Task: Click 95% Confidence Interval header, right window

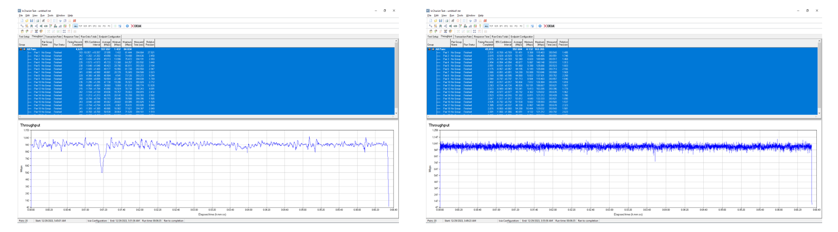Action: click(503, 43)
